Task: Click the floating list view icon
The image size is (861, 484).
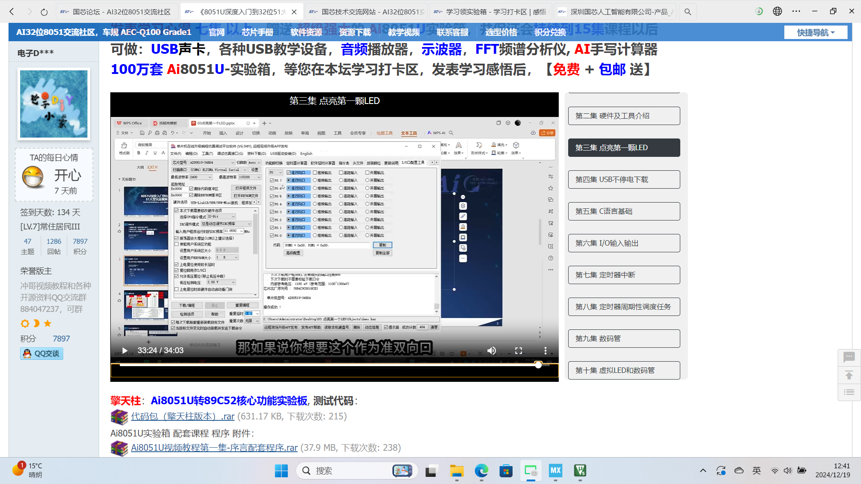Action: pyautogui.click(x=849, y=392)
